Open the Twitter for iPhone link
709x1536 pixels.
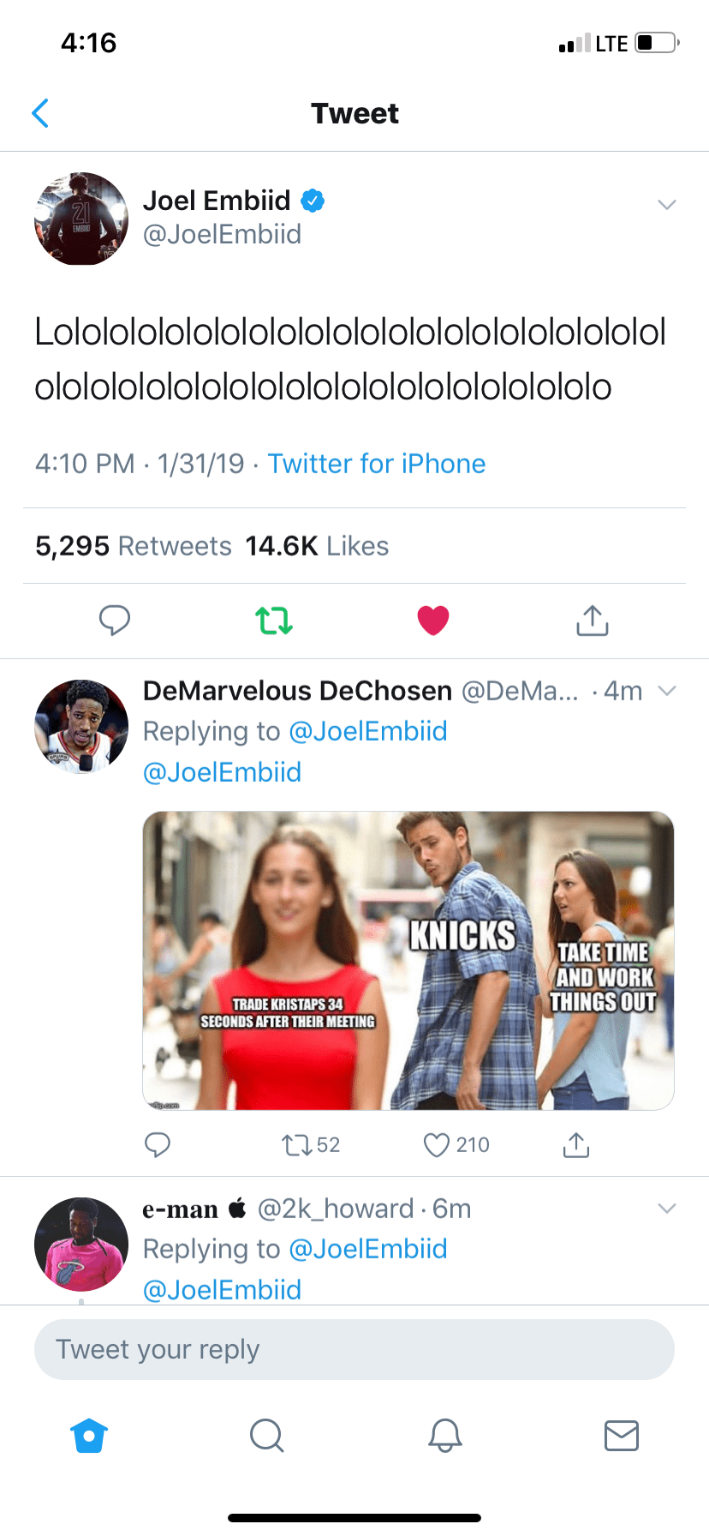(x=377, y=464)
